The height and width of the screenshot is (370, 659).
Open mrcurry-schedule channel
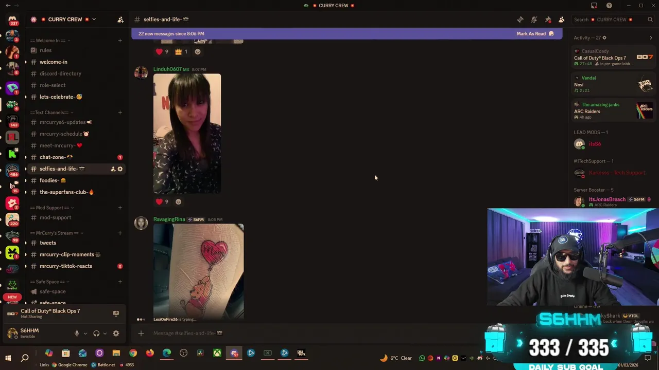click(x=77, y=134)
